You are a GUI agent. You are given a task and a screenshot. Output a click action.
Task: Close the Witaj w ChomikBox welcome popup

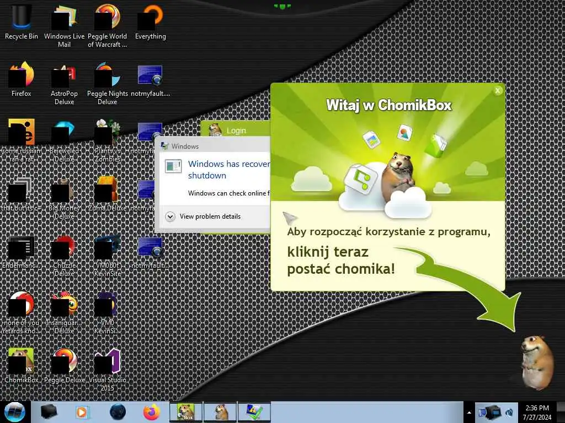(497, 91)
